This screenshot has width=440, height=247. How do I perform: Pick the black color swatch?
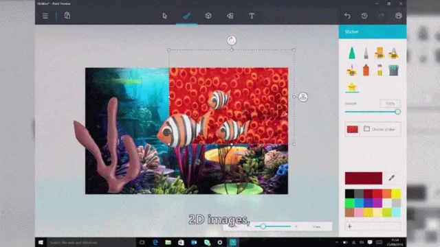(349, 193)
